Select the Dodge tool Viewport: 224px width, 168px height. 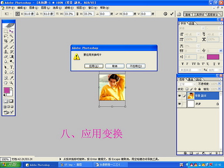click(11, 61)
